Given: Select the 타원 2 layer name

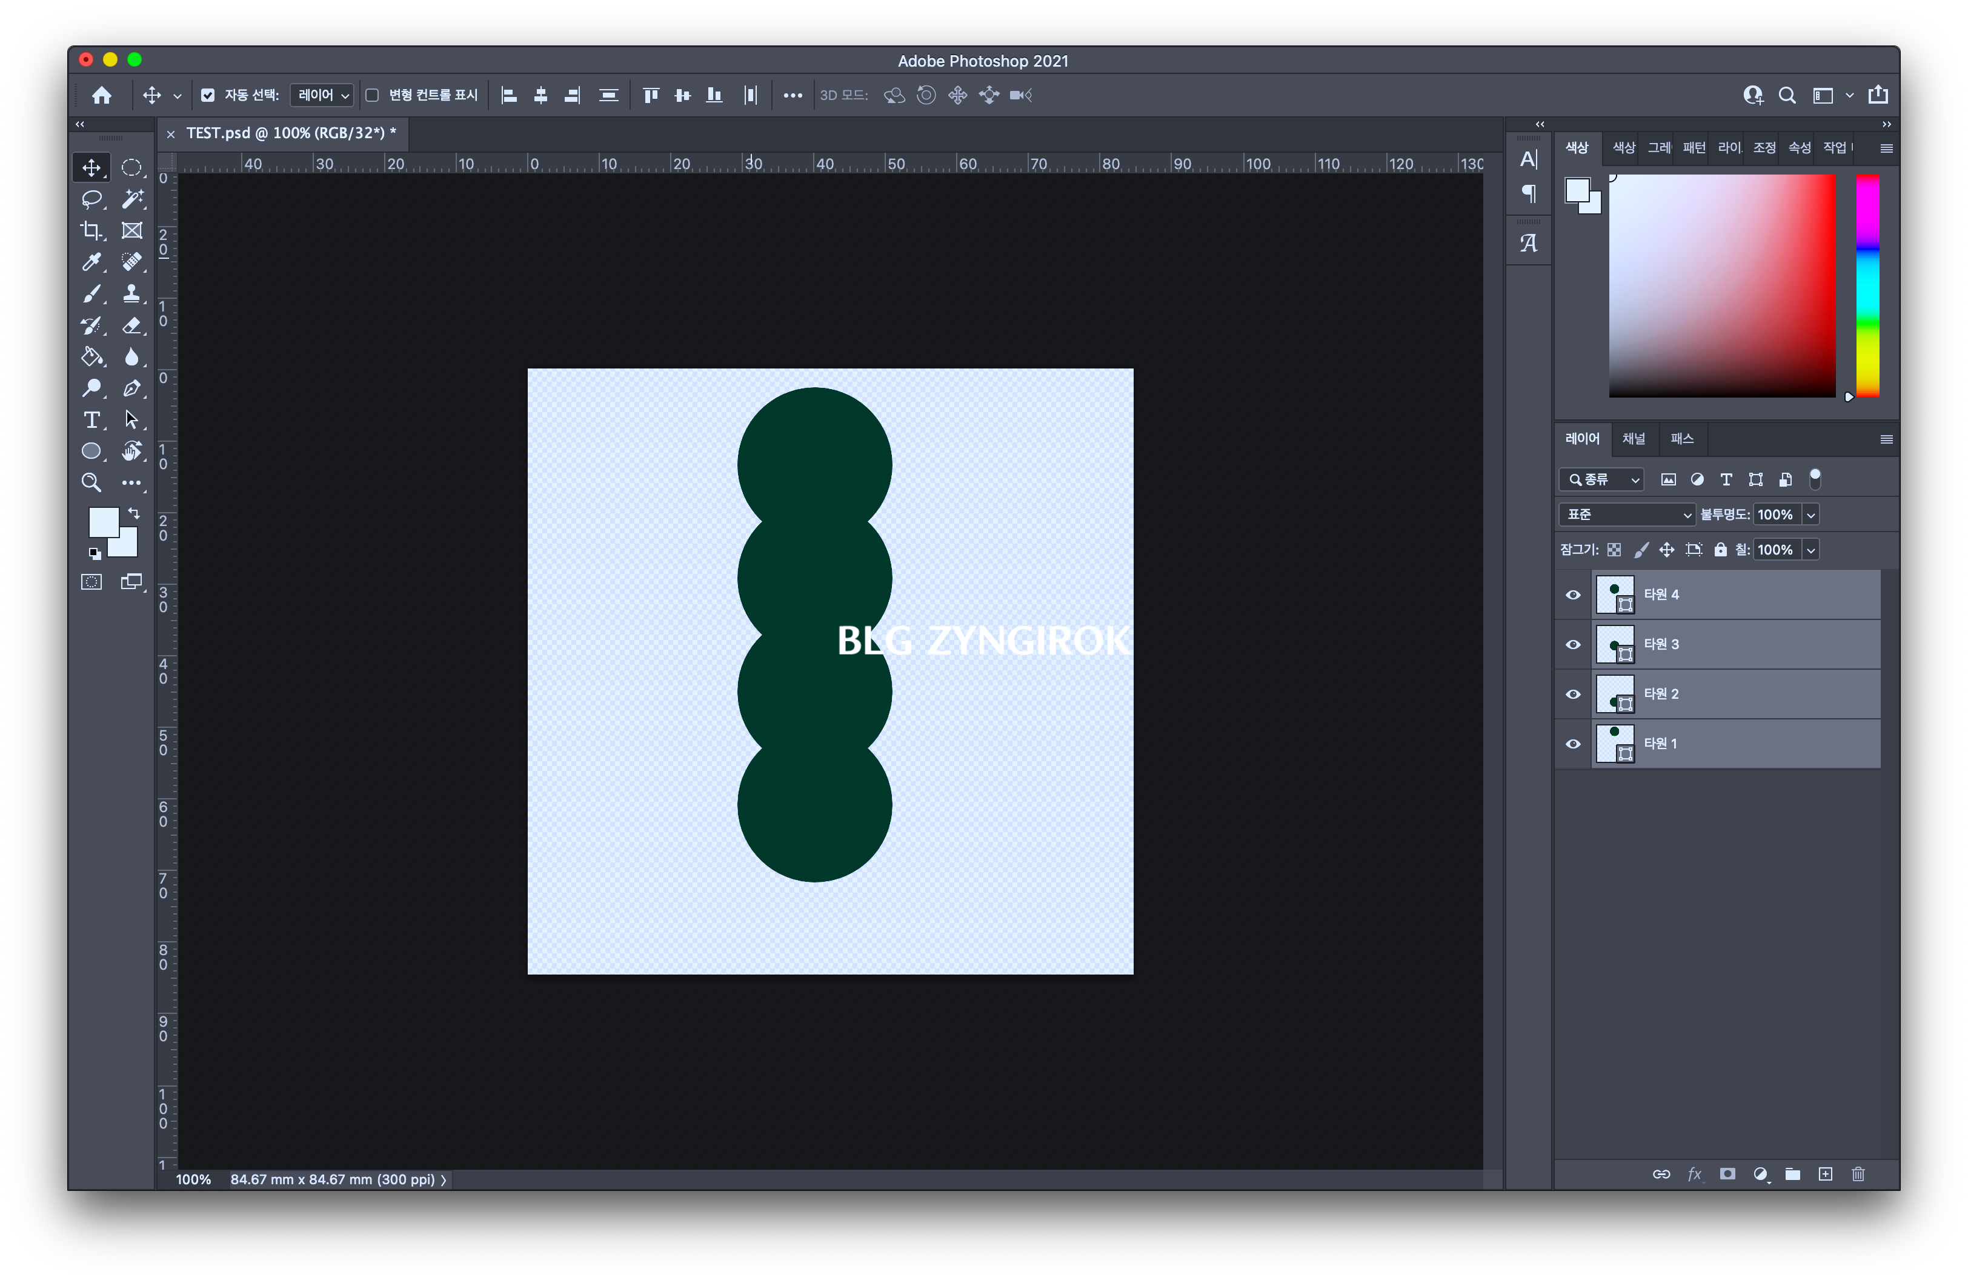Looking at the screenshot, I should click(x=1661, y=694).
